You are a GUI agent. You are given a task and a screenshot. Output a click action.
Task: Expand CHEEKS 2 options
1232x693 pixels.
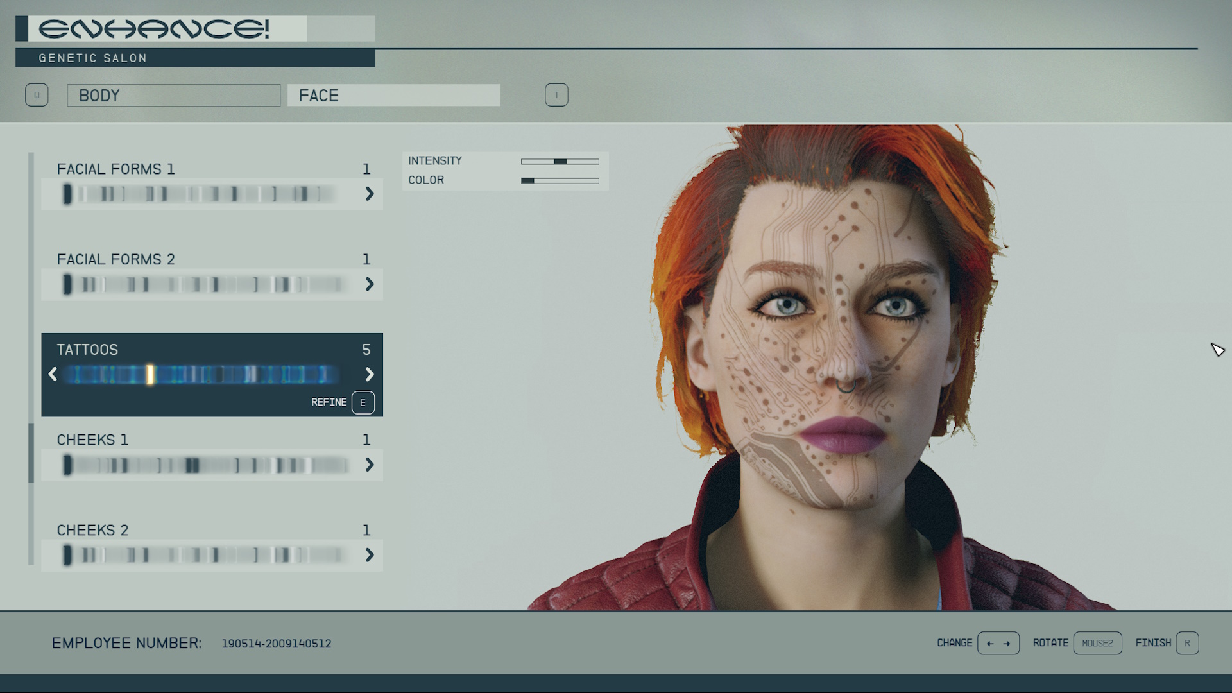370,555
